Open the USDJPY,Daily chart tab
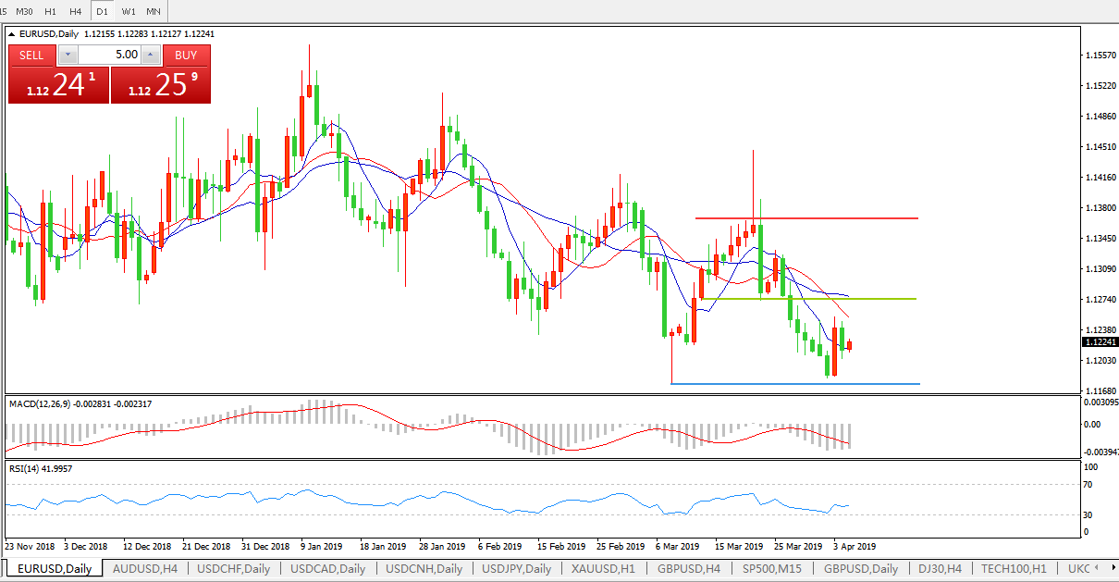Viewport: 1119px width, 582px height. tap(516, 569)
